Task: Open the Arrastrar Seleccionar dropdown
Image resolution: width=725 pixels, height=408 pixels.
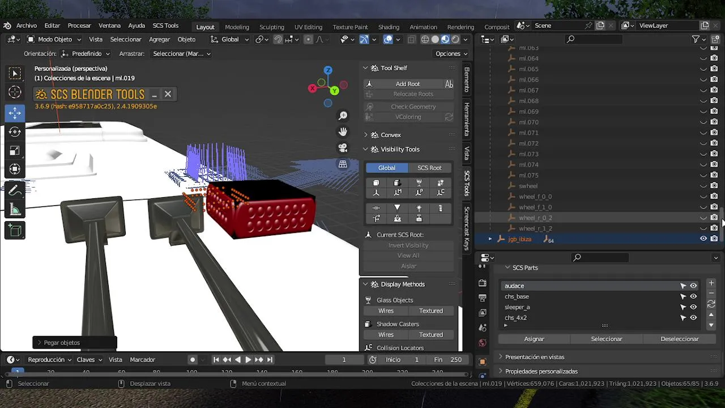Action: [182, 53]
